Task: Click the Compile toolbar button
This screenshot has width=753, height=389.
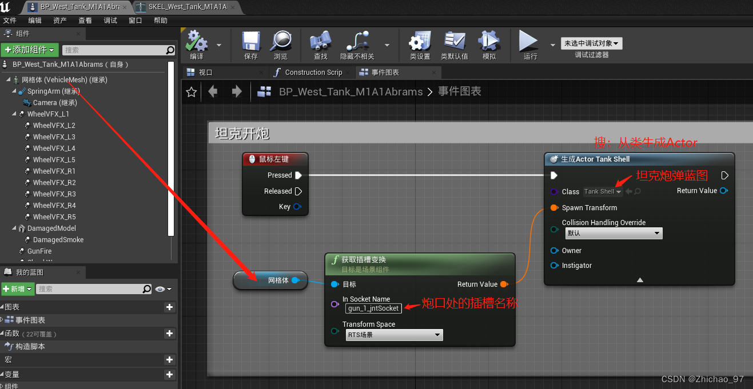Action: [x=197, y=45]
